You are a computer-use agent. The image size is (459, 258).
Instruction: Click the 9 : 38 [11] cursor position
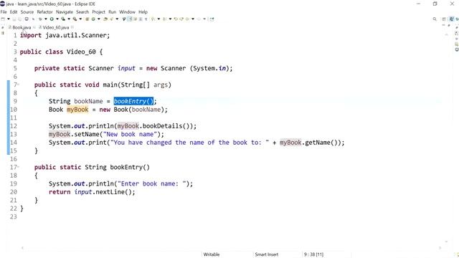313,254
